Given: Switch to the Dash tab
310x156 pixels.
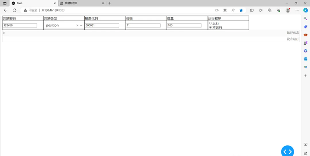Looking at the screenshot, I should 34,3.
